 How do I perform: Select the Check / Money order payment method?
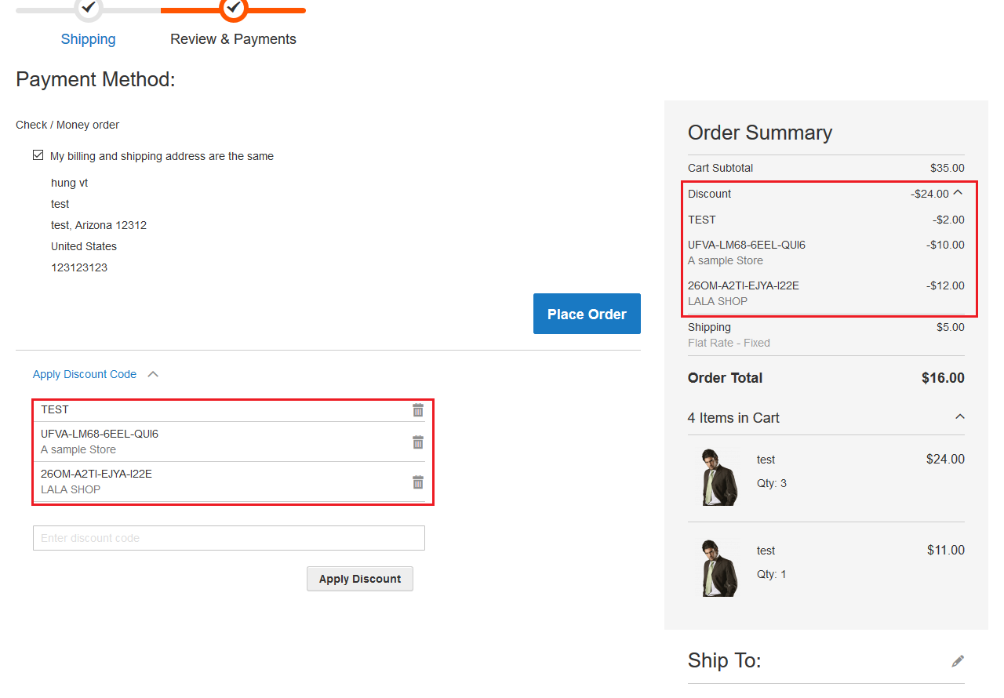[x=67, y=124]
